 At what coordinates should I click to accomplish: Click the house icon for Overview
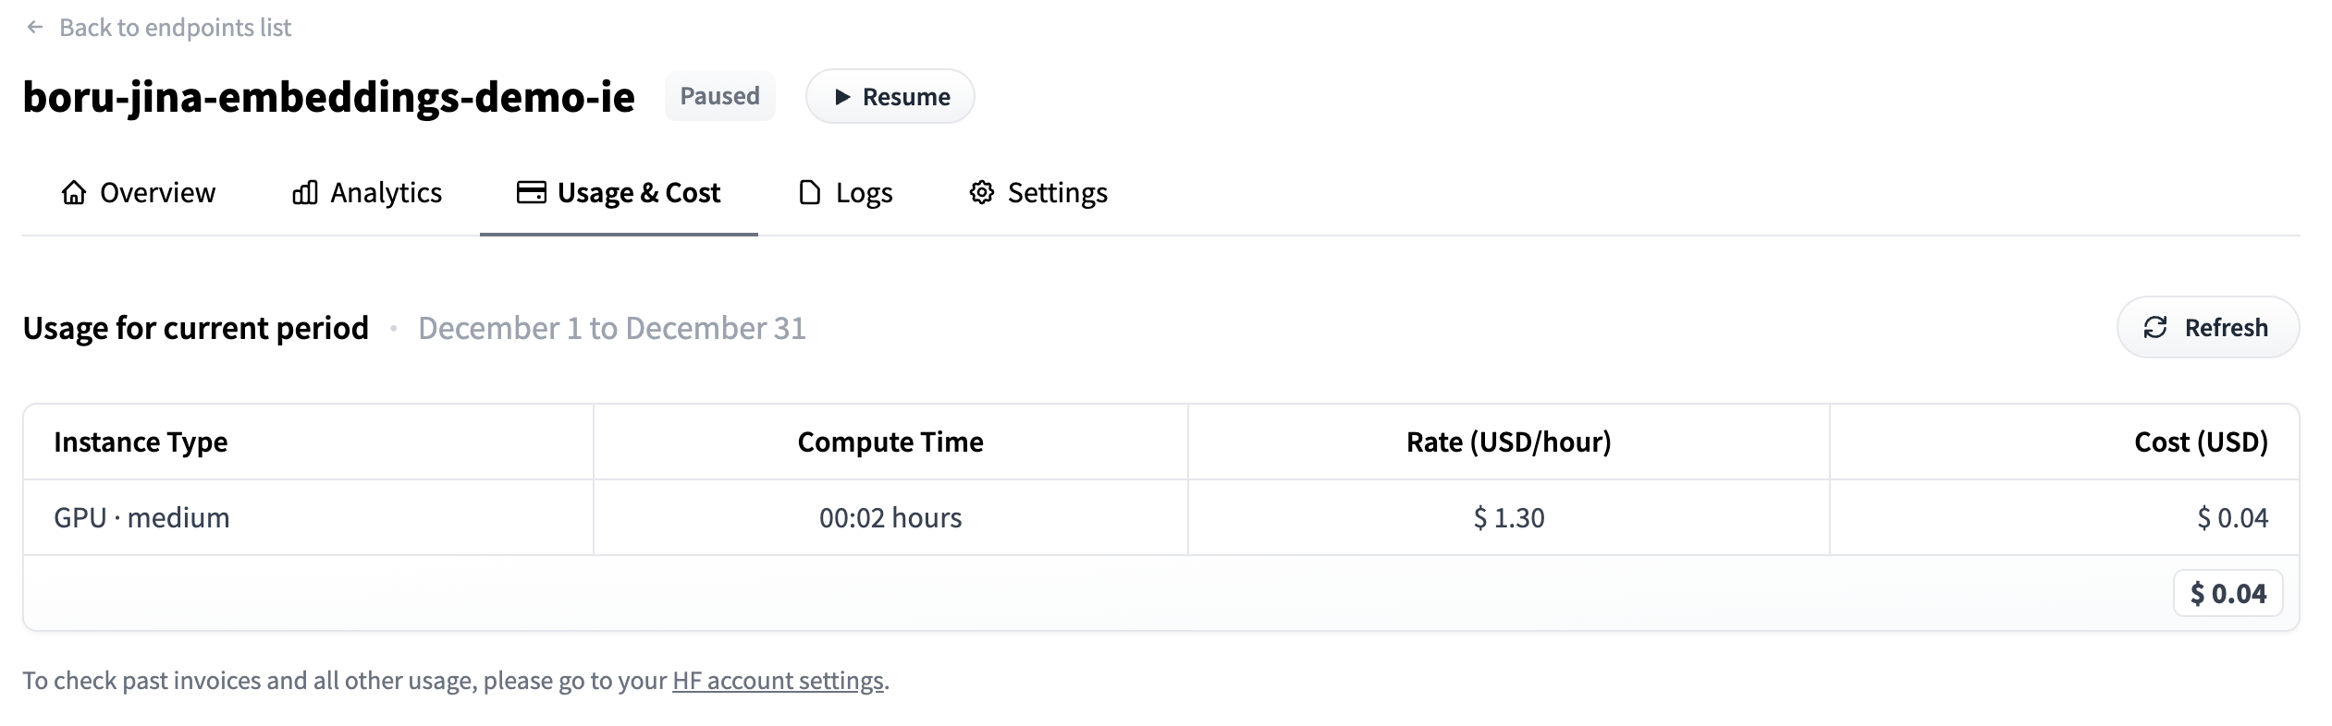[74, 192]
